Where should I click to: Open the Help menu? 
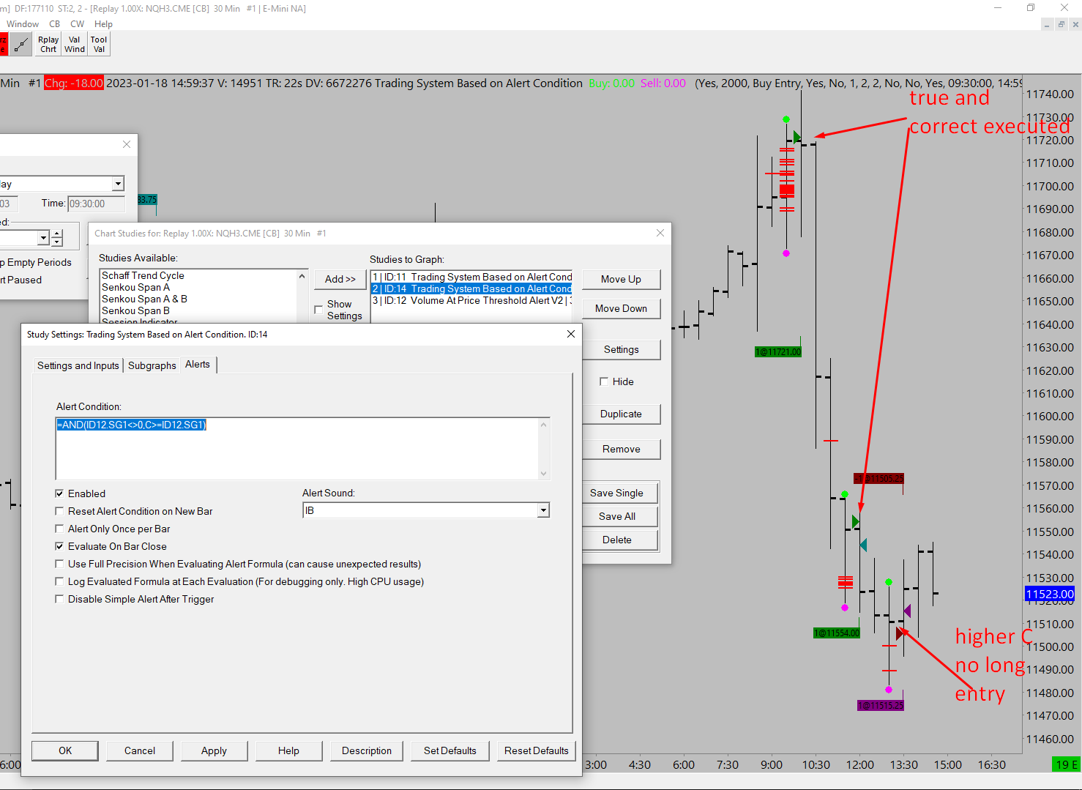pyautogui.click(x=103, y=24)
